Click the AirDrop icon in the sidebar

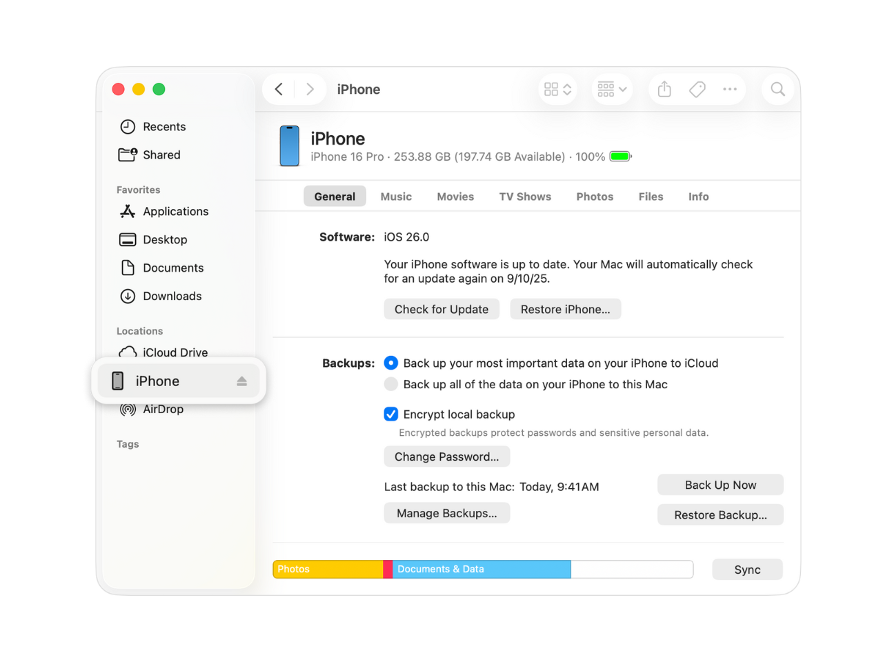click(128, 410)
